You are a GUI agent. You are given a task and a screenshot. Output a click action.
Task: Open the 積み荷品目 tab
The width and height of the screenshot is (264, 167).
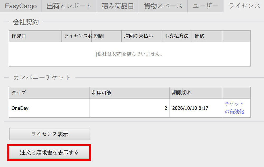tap(118, 6)
